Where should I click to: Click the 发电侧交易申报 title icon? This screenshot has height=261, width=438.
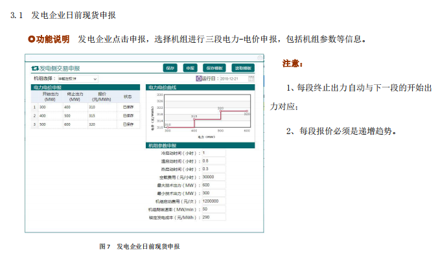click(35, 67)
